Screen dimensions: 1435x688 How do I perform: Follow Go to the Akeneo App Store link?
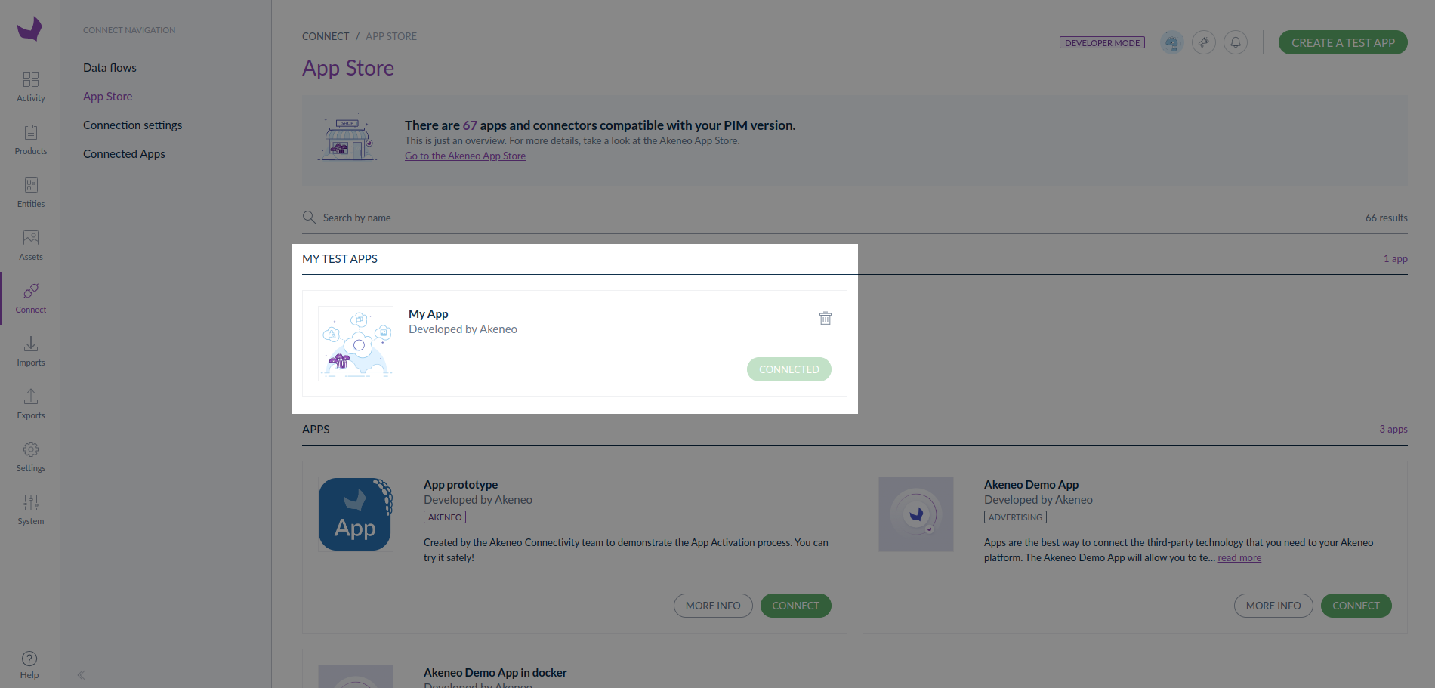coord(465,156)
